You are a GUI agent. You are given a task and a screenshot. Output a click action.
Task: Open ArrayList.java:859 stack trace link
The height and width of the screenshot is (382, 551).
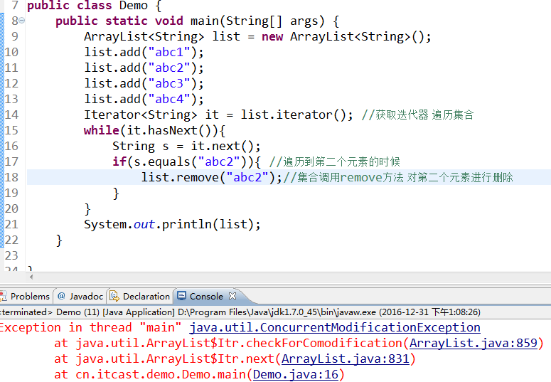pyautogui.click(x=474, y=343)
